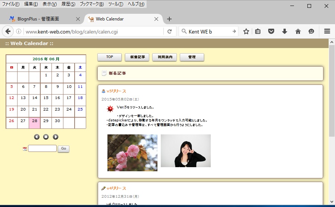Open the smiley face toolbar icon
This screenshot has width=335, height=207.
point(311,32)
